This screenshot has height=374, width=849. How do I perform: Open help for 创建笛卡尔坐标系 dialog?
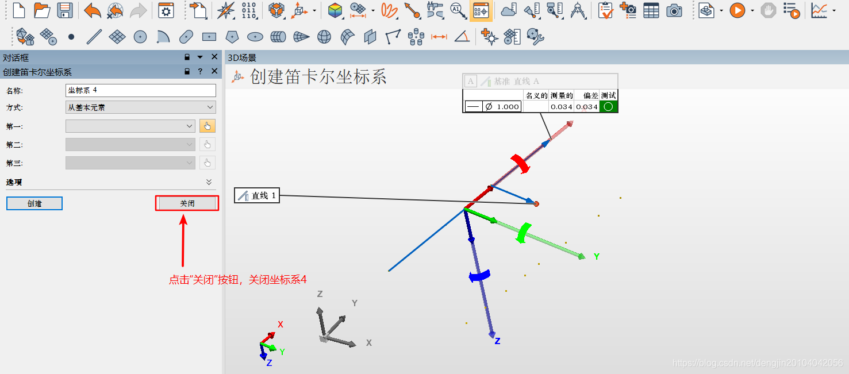(x=200, y=71)
